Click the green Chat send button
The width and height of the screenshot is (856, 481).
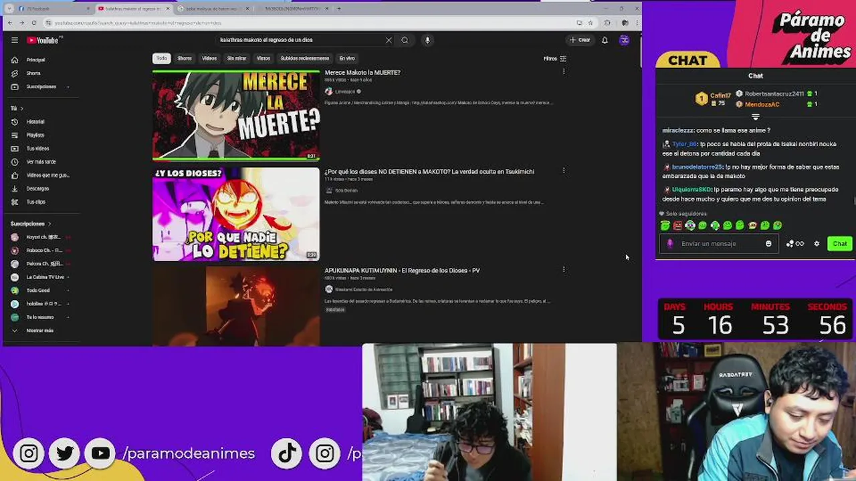coord(840,244)
